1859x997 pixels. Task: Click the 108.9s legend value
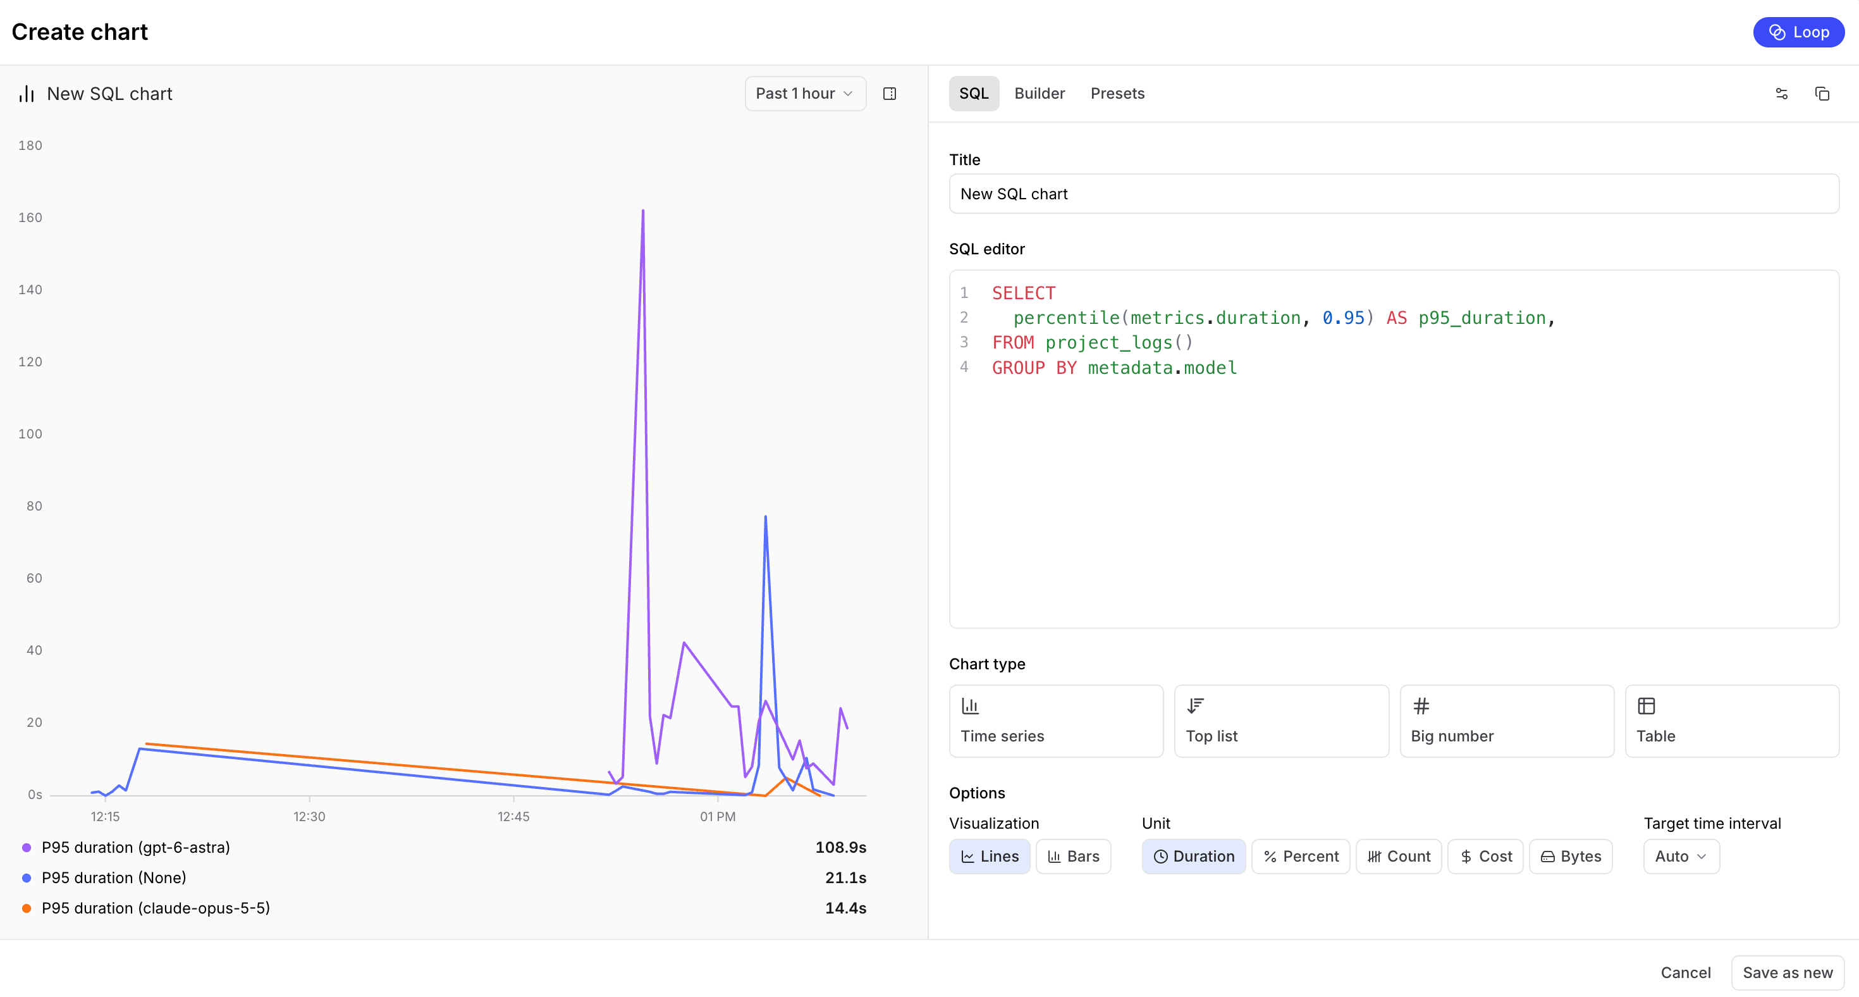click(x=841, y=848)
